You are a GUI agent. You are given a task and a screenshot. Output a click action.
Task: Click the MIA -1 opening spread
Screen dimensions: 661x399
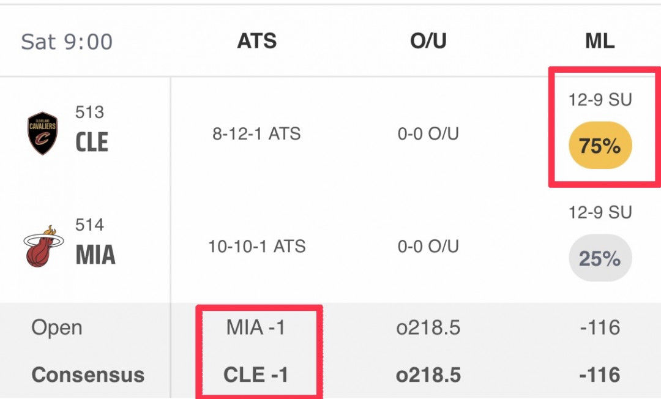(x=256, y=327)
